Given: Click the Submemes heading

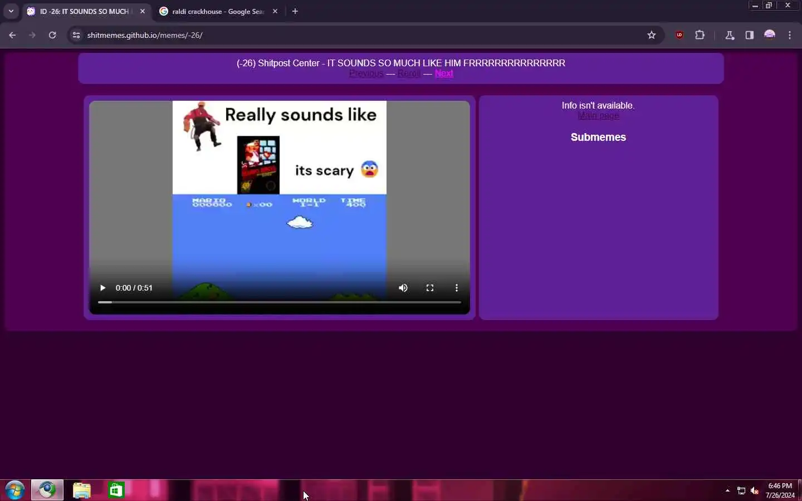Looking at the screenshot, I should click(598, 137).
